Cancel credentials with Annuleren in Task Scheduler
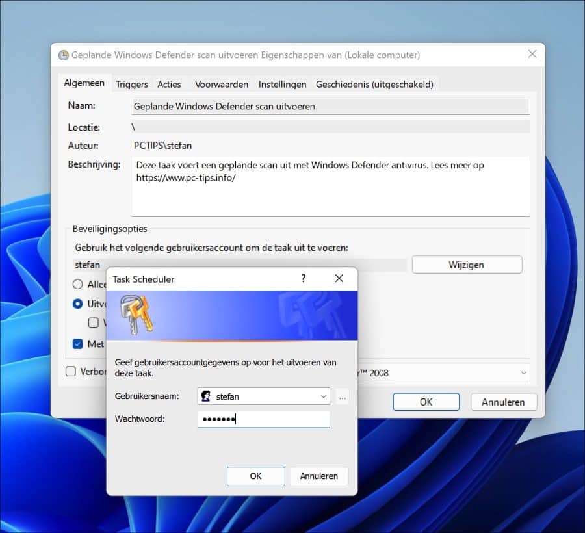 click(319, 476)
